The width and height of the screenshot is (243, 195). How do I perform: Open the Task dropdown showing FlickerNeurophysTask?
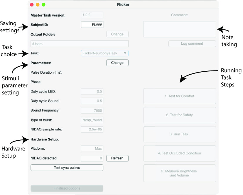tap(104, 53)
